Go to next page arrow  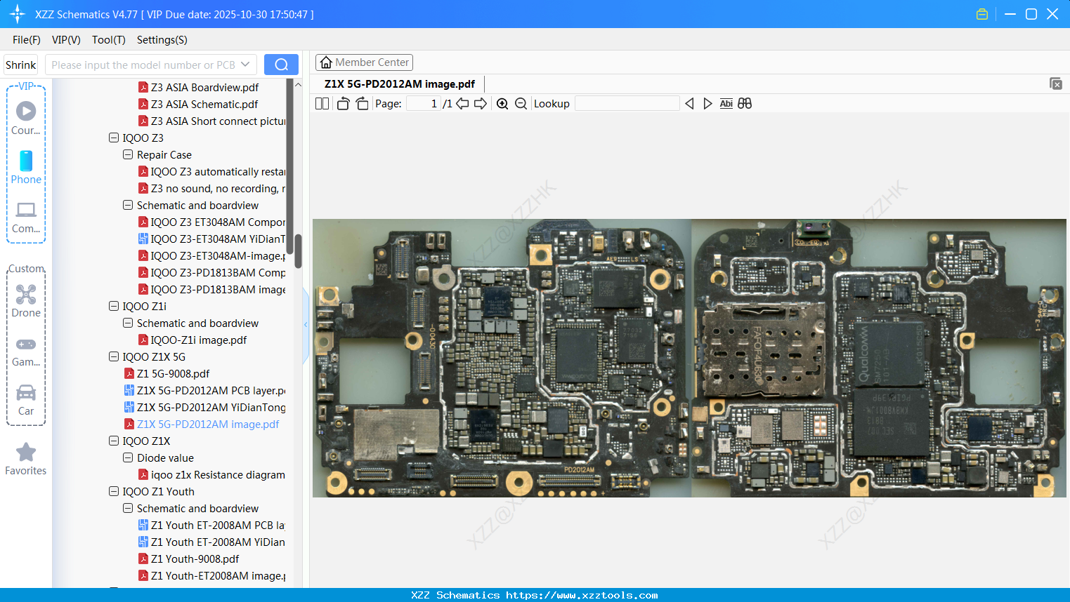coord(481,104)
